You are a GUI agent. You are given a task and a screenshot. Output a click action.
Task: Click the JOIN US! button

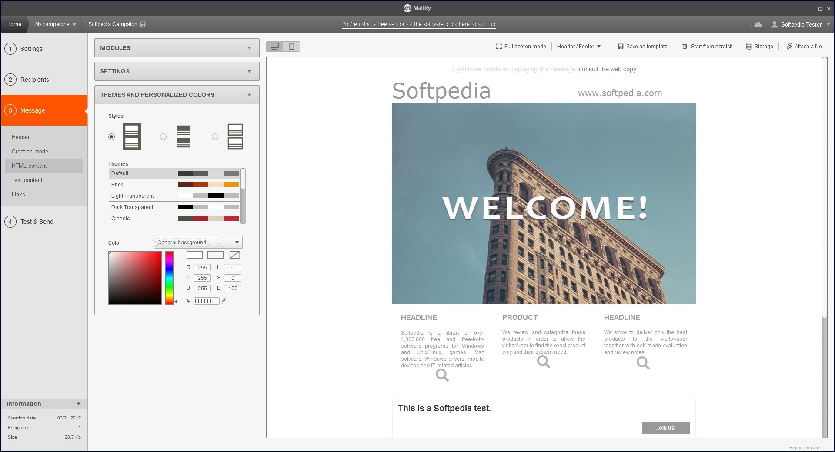[665, 428]
